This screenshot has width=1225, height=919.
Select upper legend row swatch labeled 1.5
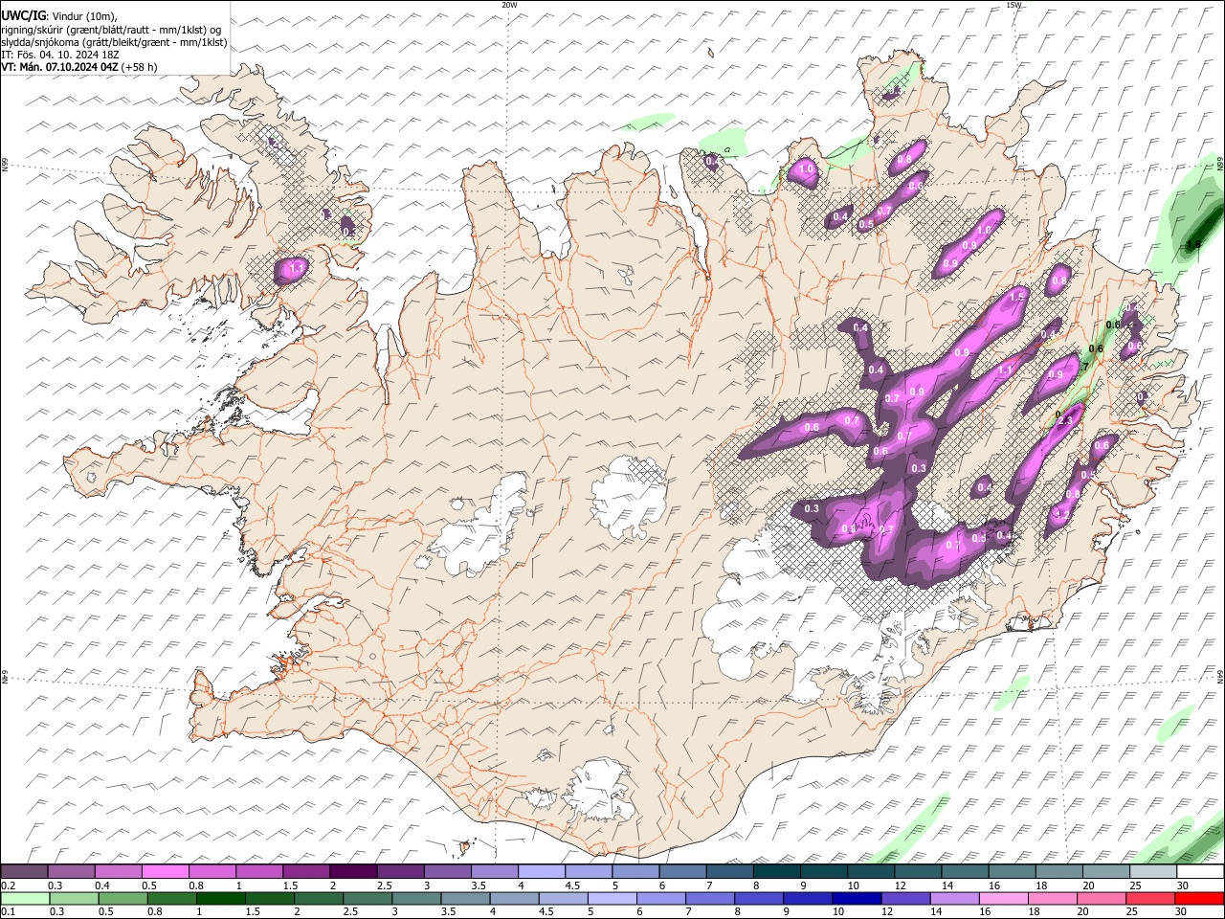305,871
